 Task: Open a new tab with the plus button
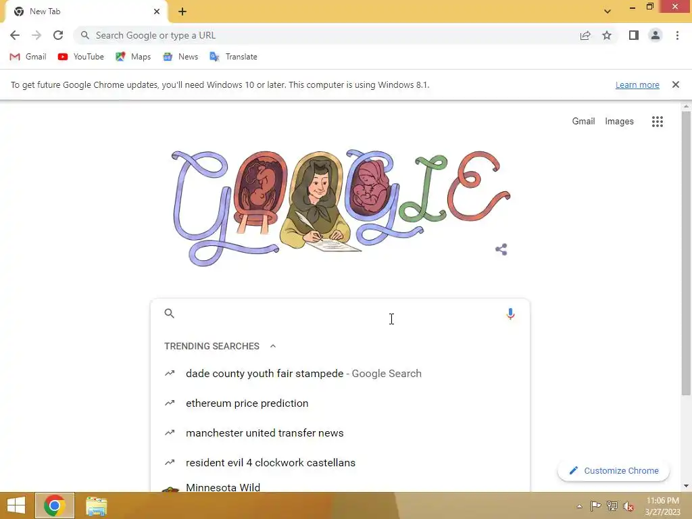coord(182,11)
